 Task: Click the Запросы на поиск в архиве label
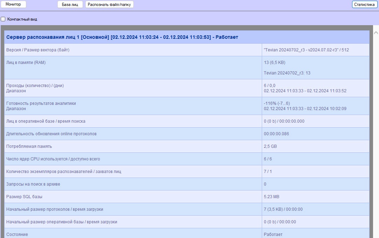(33, 184)
